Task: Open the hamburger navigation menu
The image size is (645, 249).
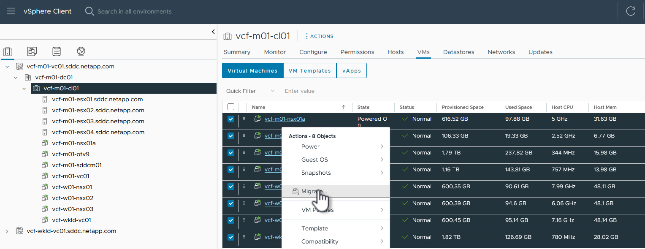Action: pyautogui.click(x=11, y=11)
